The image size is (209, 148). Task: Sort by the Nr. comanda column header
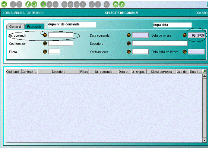point(104,72)
